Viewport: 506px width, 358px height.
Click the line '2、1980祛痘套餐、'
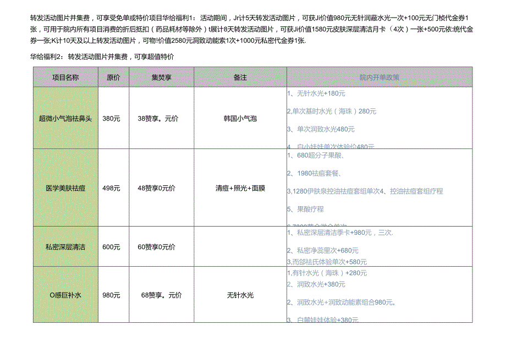pyautogui.click(x=314, y=174)
